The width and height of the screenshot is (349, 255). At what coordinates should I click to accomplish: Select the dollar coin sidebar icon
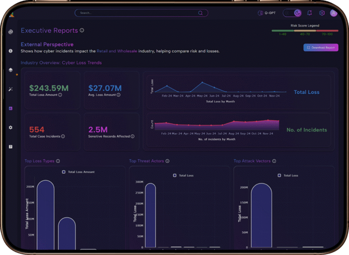10,51
